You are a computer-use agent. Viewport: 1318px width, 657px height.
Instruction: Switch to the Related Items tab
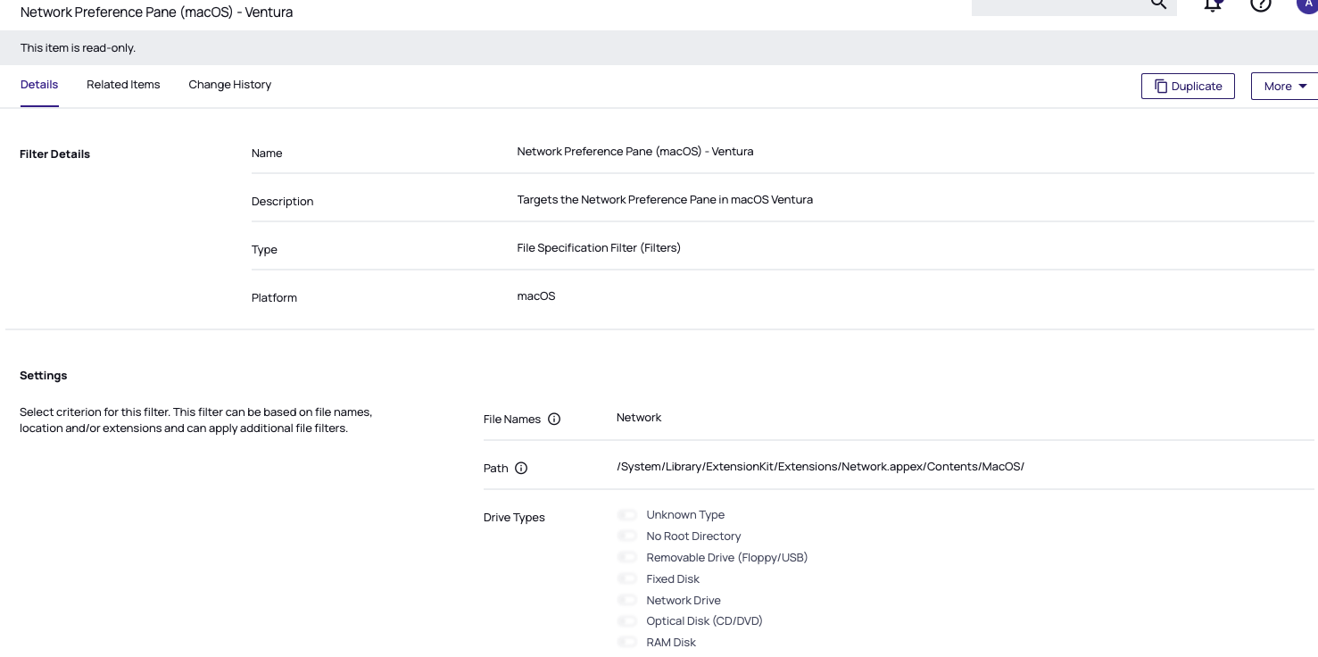coord(123,85)
